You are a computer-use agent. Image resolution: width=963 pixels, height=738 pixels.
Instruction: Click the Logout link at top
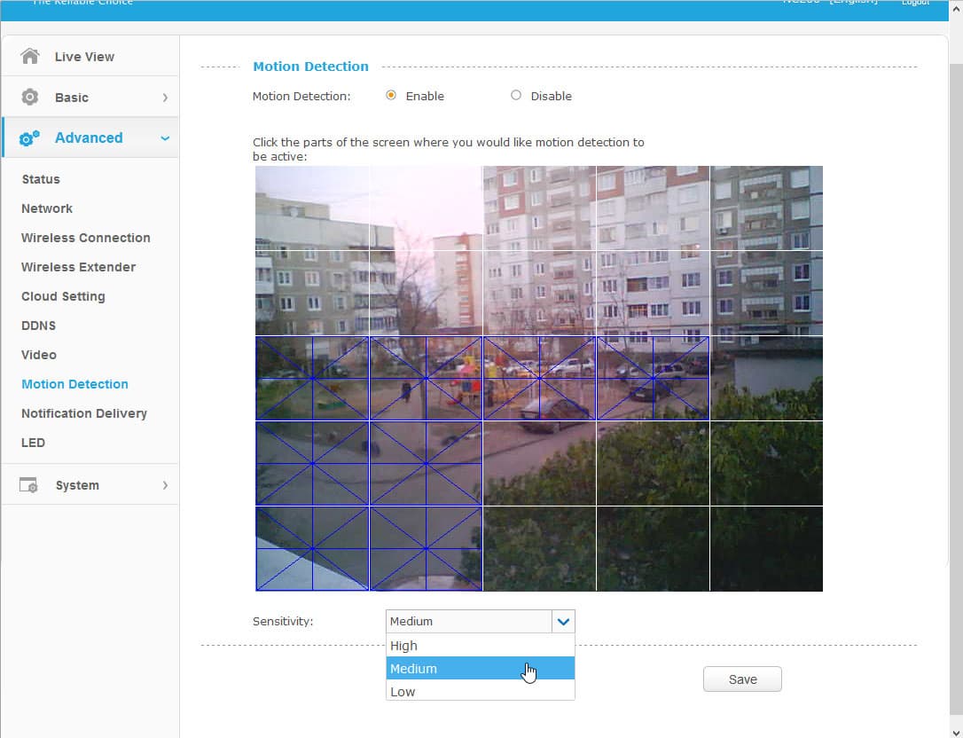coord(915,3)
